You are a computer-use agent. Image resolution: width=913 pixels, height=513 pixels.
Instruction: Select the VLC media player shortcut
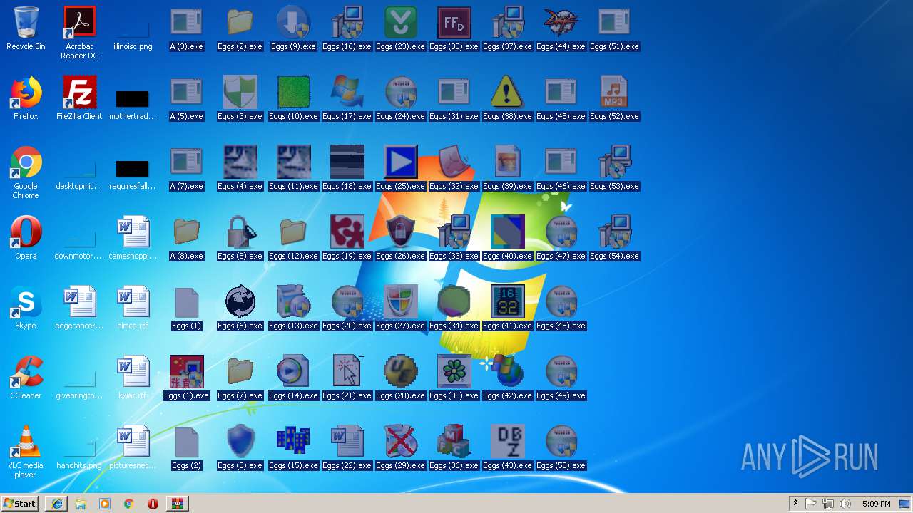26,442
